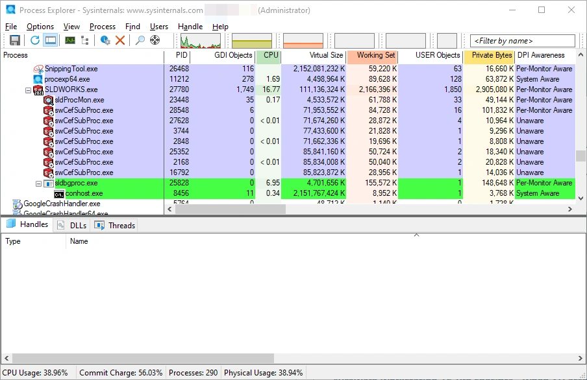This screenshot has height=380, width=587.
Task: Click the Filter by name field
Action: [523, 41]
